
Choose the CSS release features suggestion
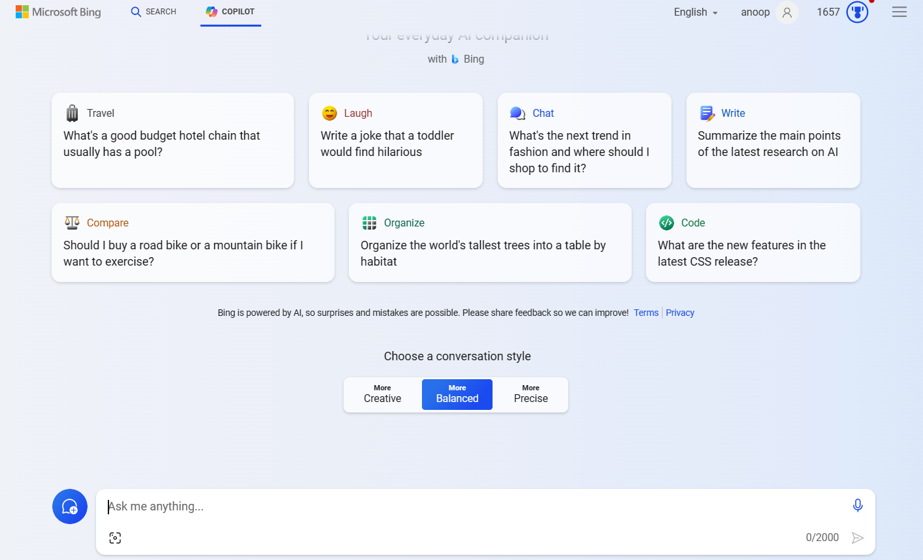pos(753,242)
